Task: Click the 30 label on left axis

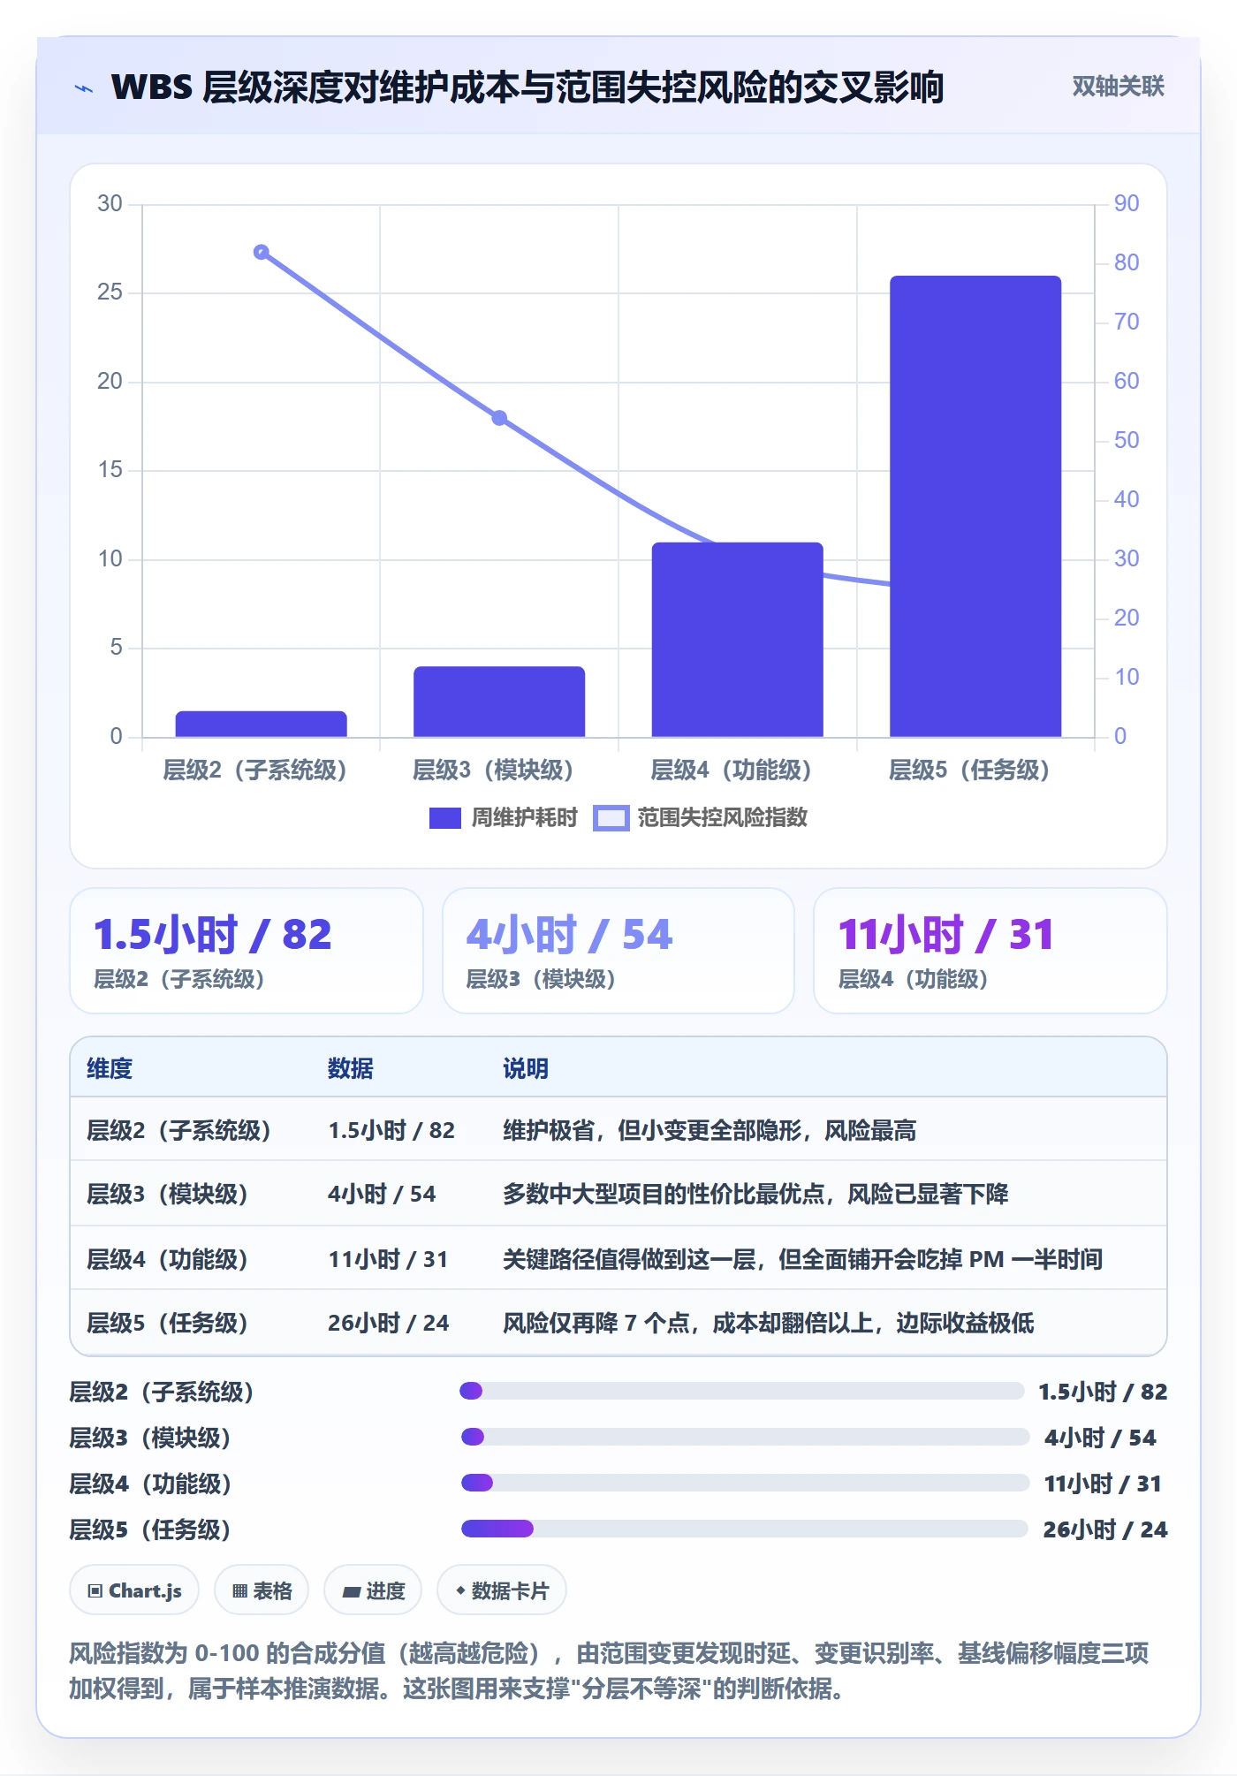Action: coord(110,203)
